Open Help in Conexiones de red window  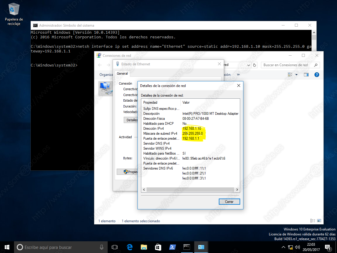click(x=317, y=75)
